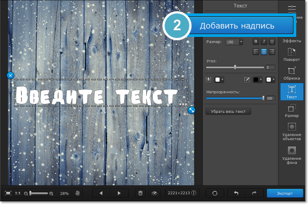Open the Удаление фона tool

click(292, 155)
